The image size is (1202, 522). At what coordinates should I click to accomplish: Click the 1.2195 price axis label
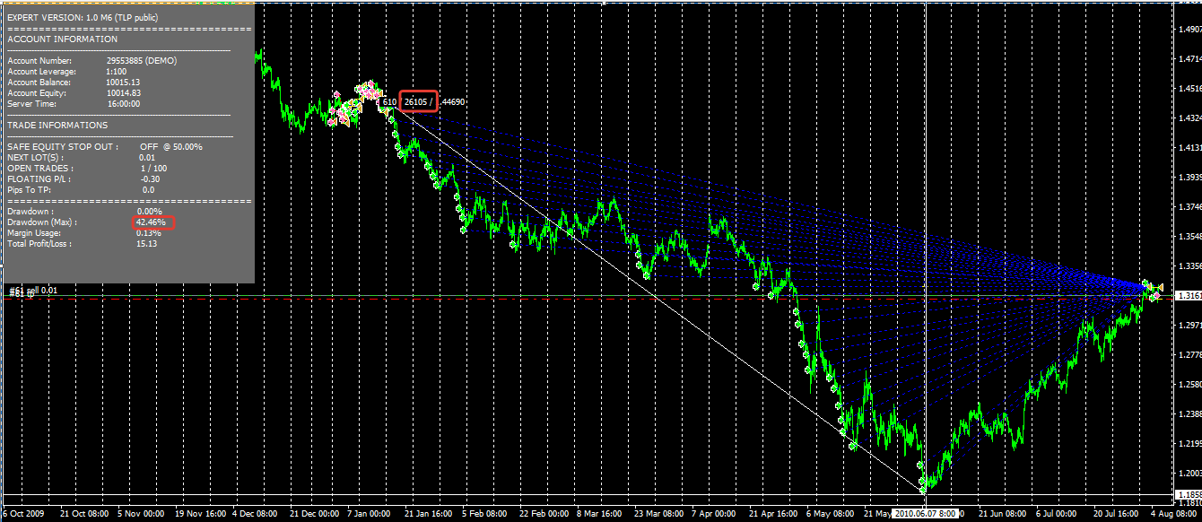tap(1189, 444)
